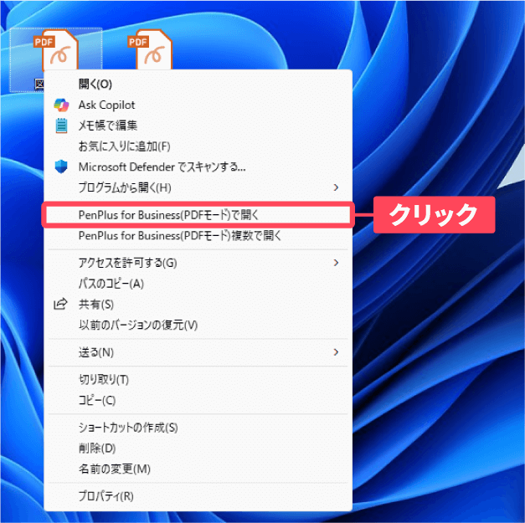The height and width of the screenshot is (523, 525).
Task: Click the share icon beside 共有(S)
Action: [60, 304]
